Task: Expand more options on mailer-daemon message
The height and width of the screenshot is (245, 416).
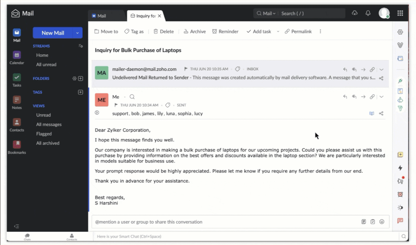Action: point(382,70)
